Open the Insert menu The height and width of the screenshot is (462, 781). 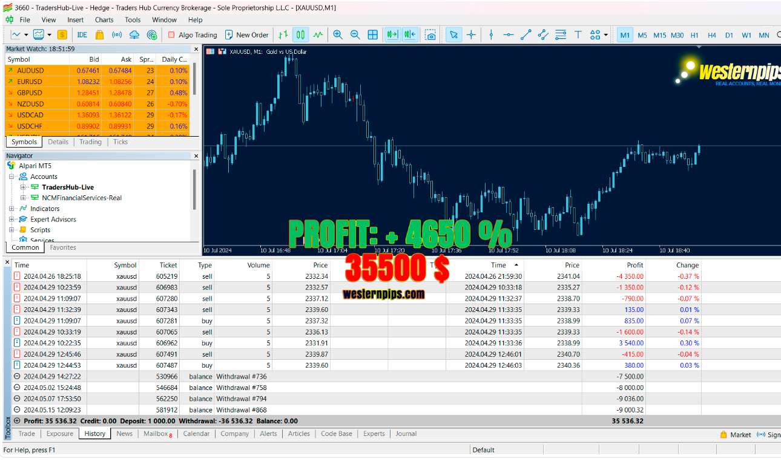(x=76, y=19)
